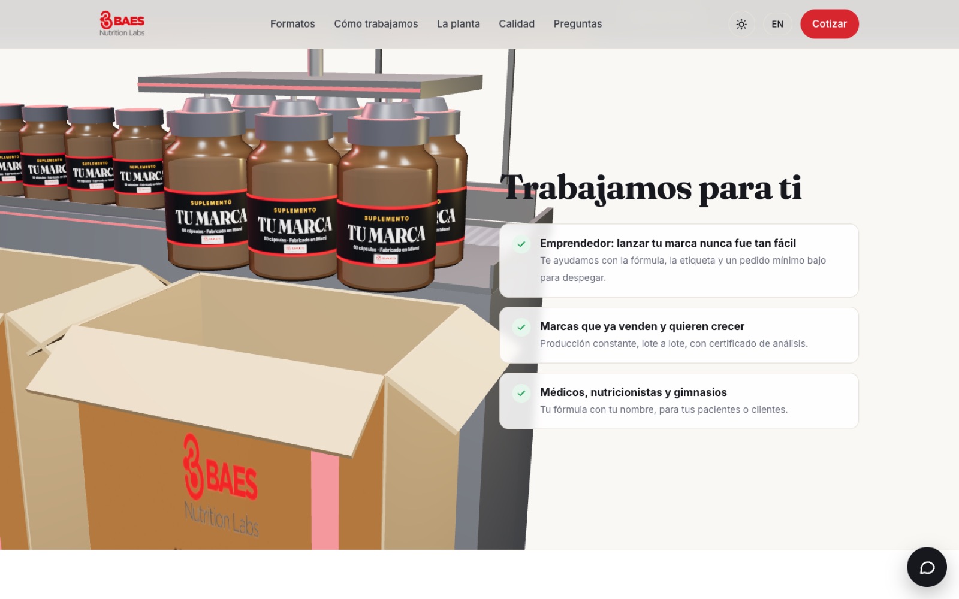Click 'Producción constante, lote a lote' description
This screenshot has width=959, height=599.
tap(674, 344)
